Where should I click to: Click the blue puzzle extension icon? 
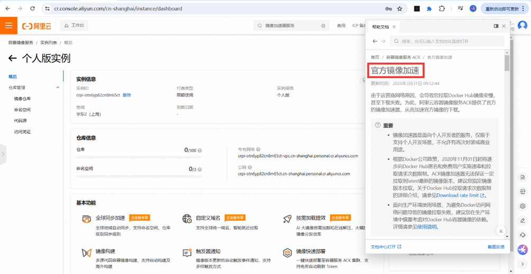pyautogui.click(x=429, y=9)
